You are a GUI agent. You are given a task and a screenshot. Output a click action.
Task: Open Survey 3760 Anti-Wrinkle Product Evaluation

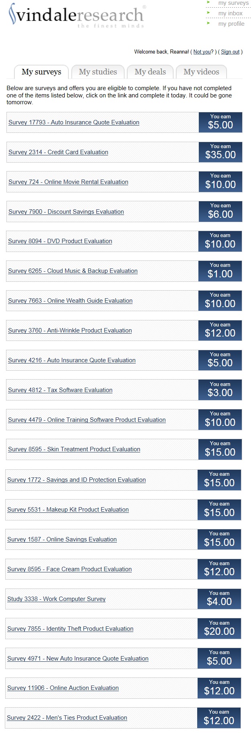coord(70,330)
